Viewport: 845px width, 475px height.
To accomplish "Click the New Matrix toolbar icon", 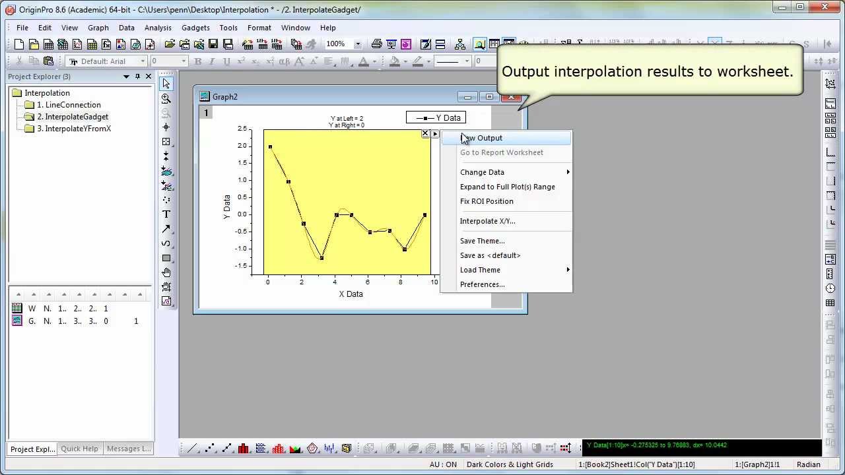I will coord(92,44).
